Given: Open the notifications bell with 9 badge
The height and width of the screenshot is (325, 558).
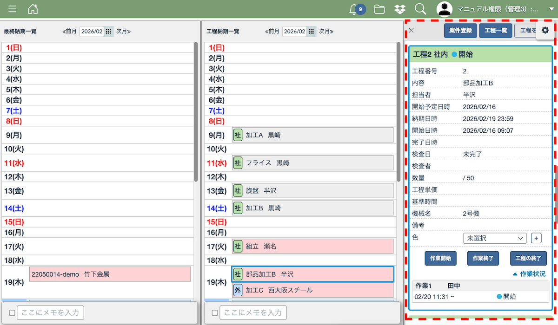Looking at the screenshot, I should 354,9.
